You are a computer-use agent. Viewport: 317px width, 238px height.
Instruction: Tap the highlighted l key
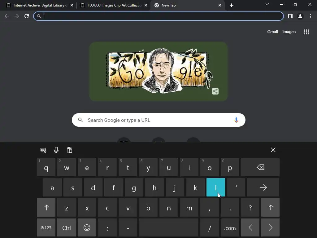(216, 187)
